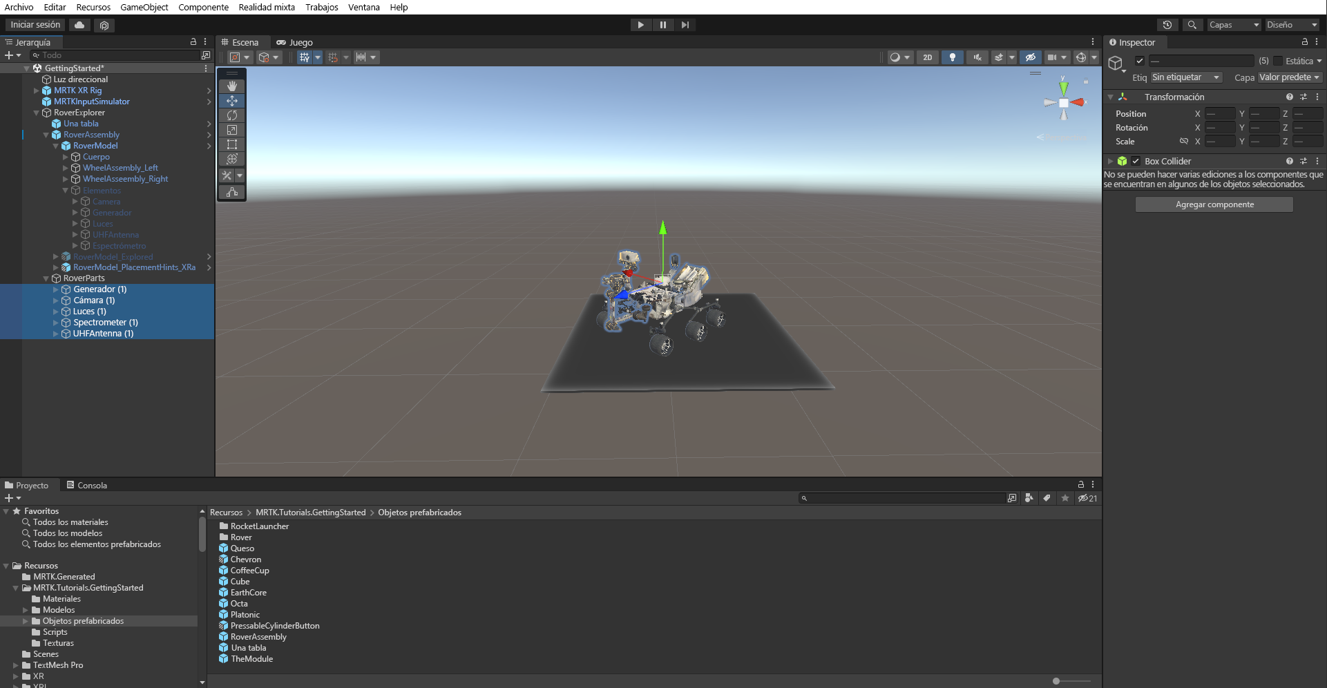The height and width of the screenshot is (688, 1327).
Task: Click Recursos in the Project breadcrumb
Action: (x=226, y=513)
